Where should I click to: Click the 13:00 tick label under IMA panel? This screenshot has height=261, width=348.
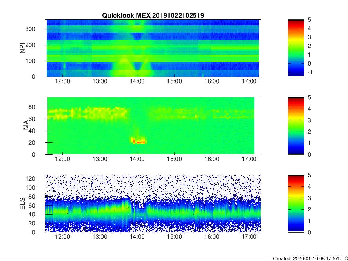pos(100,159)
